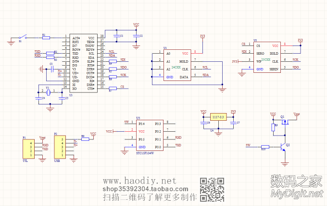Click the ground symbol below U1's GND line

point(222,89)
